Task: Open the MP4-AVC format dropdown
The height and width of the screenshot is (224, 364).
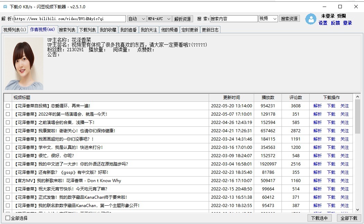Action: click(x=159, y=19)
